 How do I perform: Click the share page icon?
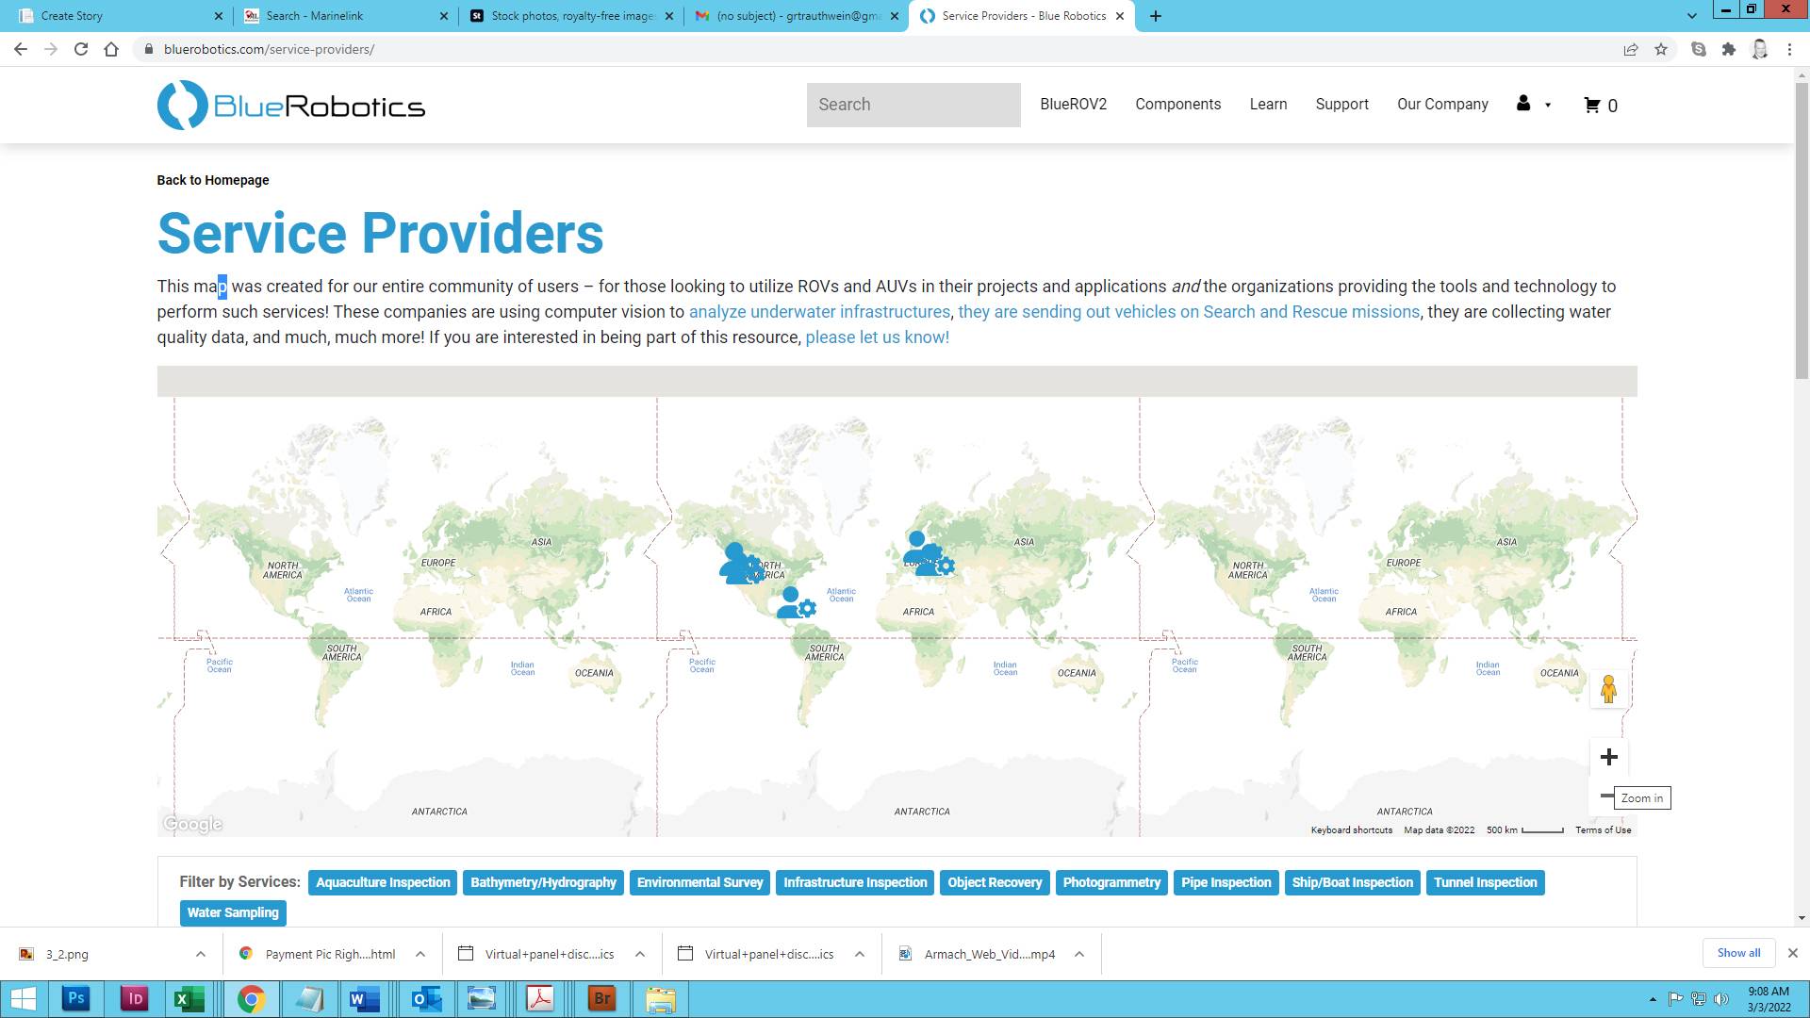[x=1631, y=49]
